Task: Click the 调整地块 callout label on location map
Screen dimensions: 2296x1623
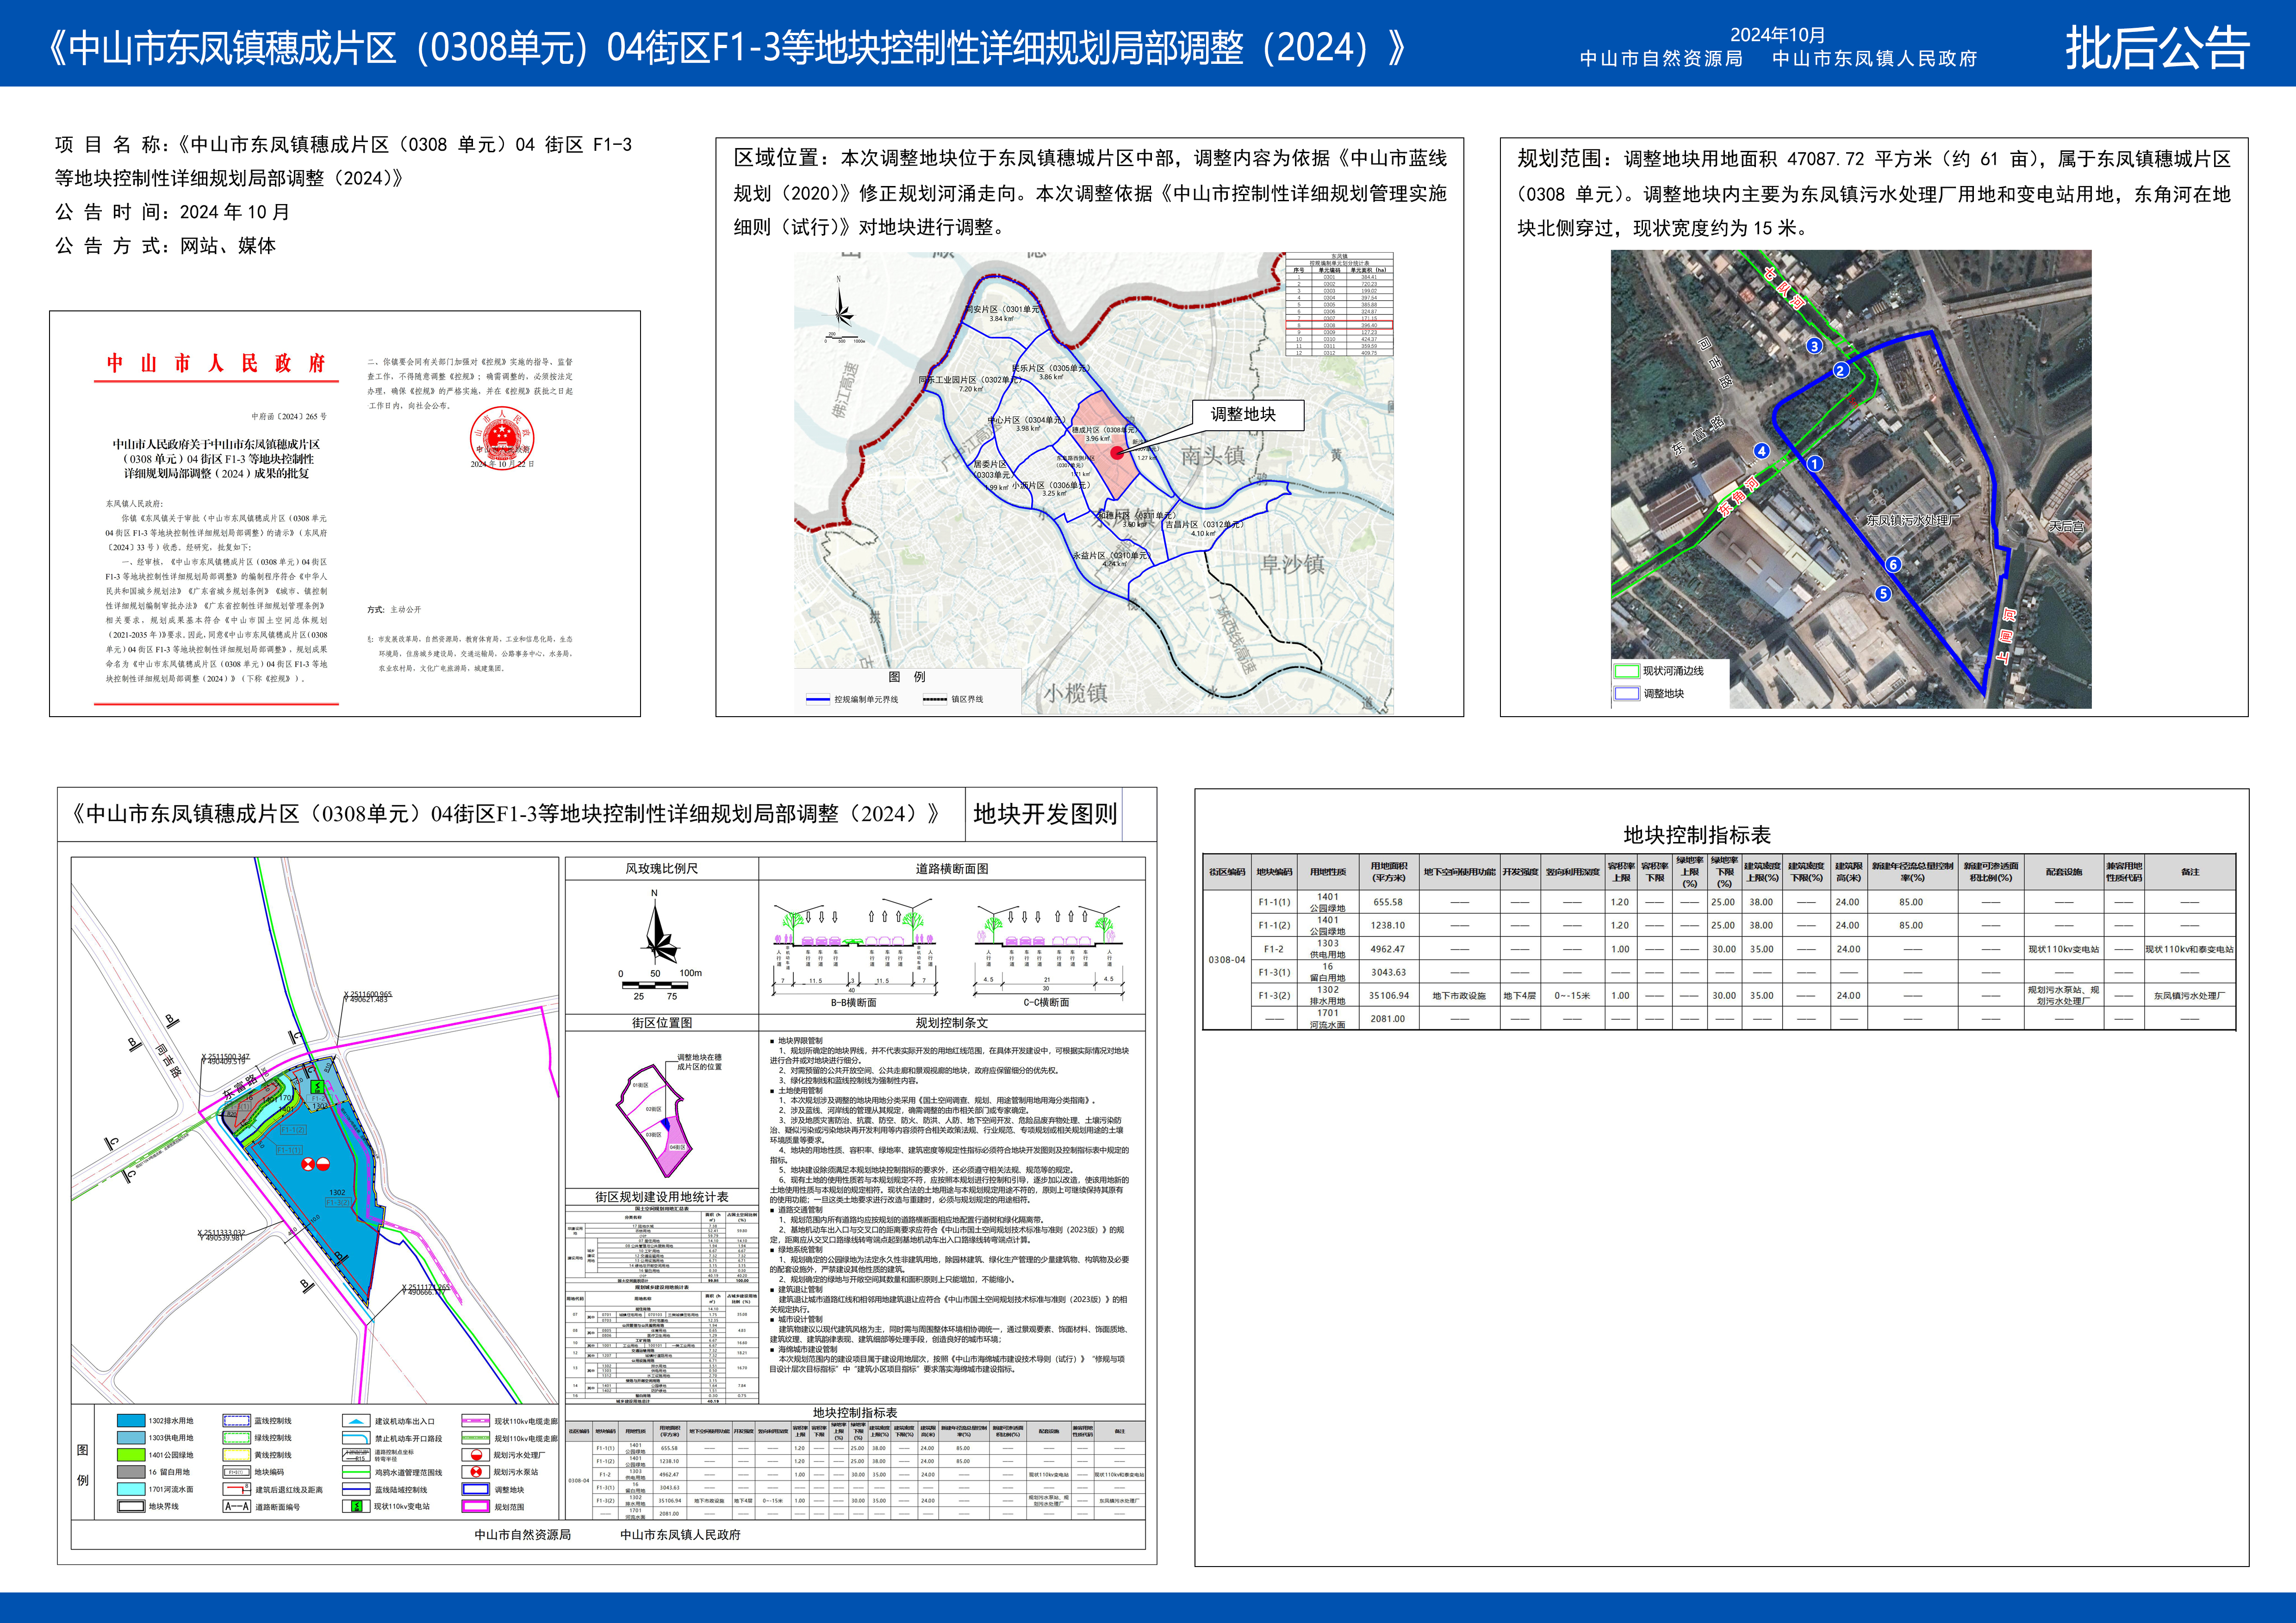Action: [1243, 415]
